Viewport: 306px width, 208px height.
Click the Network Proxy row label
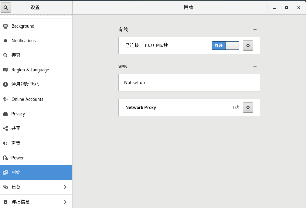(141, 107)
